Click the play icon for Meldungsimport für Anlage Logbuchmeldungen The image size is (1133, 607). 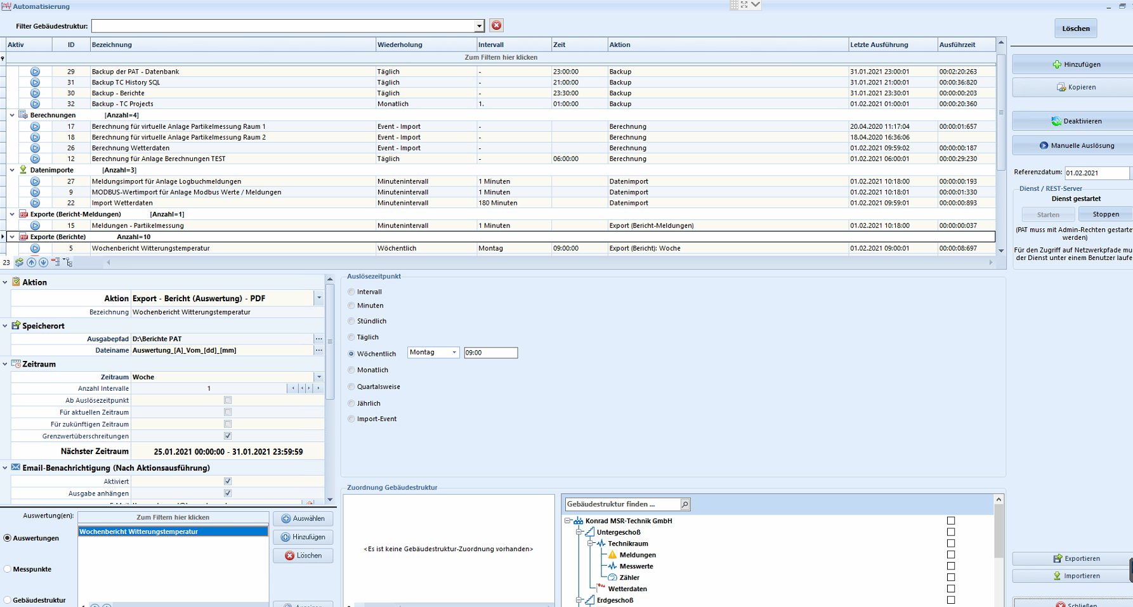pyautogui.click(x=35, y=181)
